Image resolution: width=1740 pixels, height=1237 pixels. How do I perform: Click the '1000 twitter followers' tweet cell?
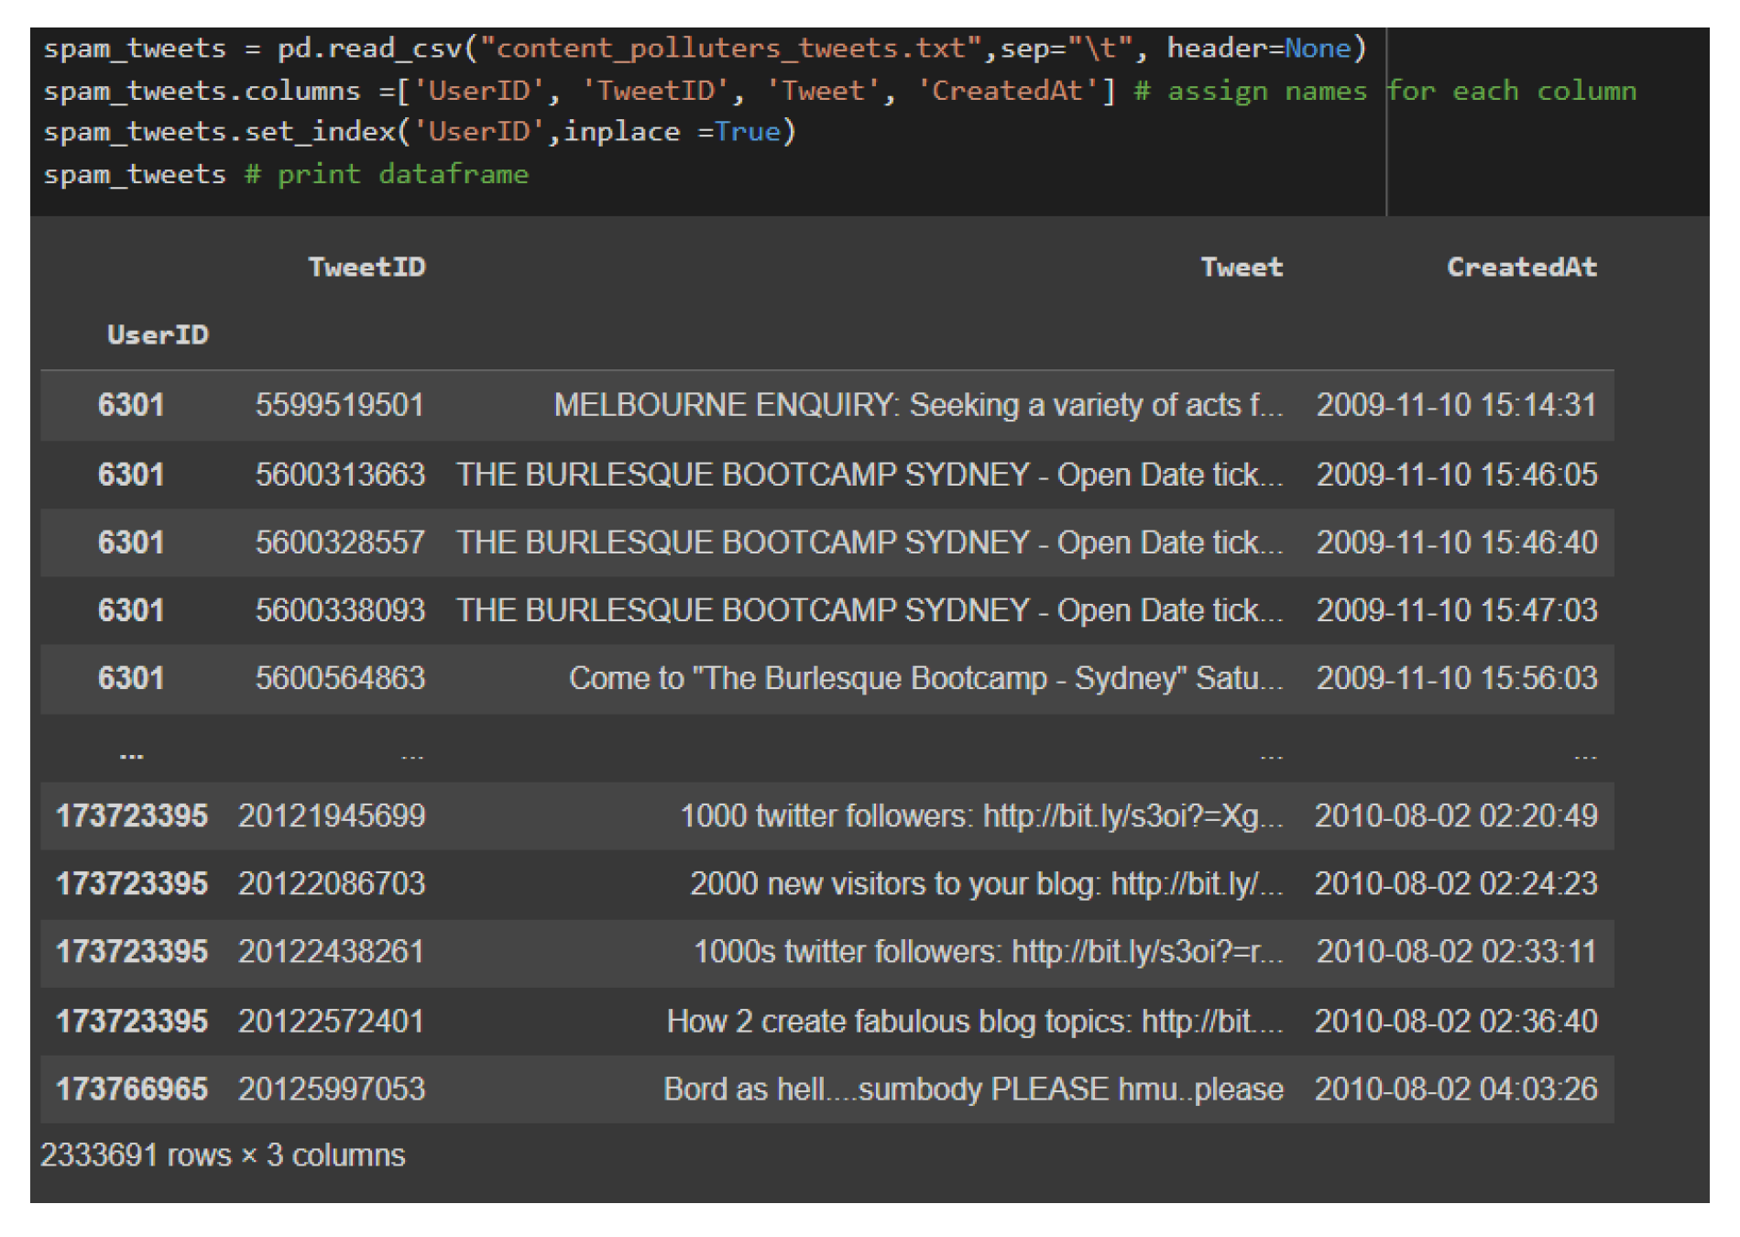pos(980,816)
